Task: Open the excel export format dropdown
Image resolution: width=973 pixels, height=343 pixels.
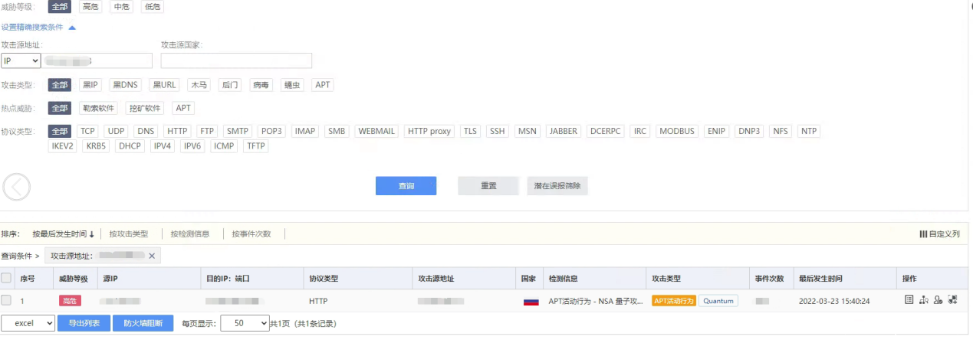Action: [x=28, y=324]
